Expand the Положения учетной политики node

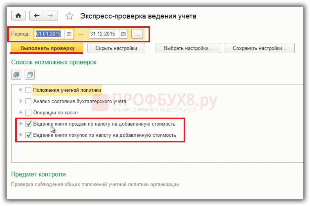click(21, 90)
